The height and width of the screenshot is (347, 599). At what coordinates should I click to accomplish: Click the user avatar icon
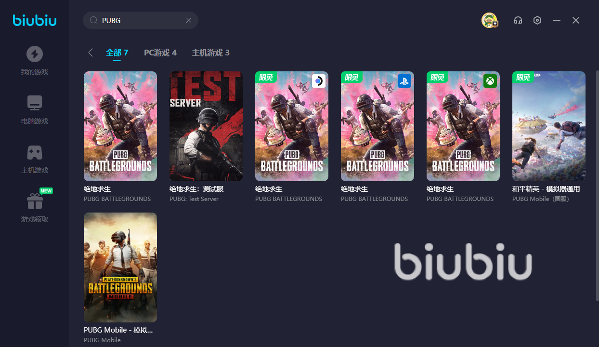(490, 20)
